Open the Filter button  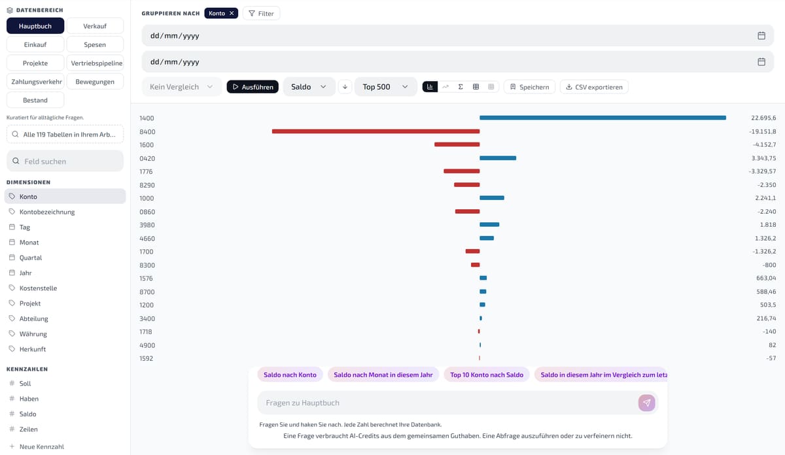point(261,13)
